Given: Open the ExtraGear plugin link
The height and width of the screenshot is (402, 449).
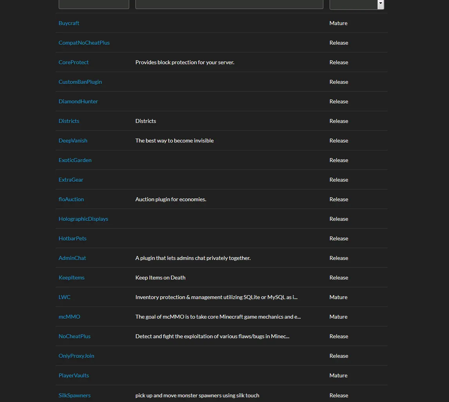Looking at the screenshot, I should pyautogui.click(x=71, y=180).
